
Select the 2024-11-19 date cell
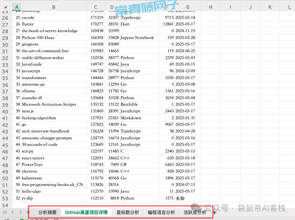188,31
